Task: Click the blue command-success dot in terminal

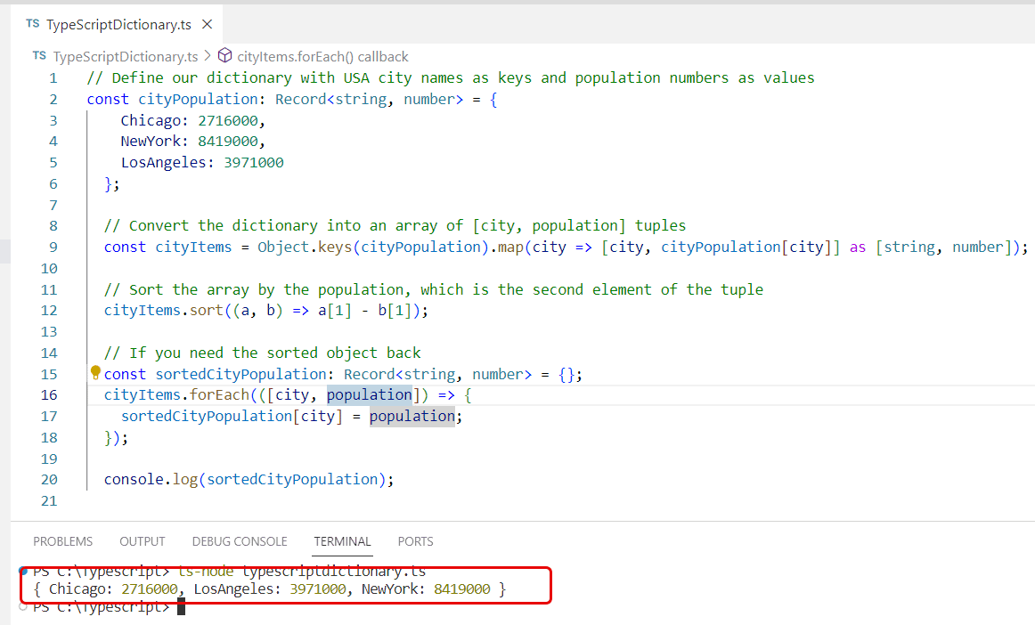Action: pos(23,571)
